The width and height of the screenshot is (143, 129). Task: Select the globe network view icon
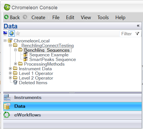click(x=12, y=33)
